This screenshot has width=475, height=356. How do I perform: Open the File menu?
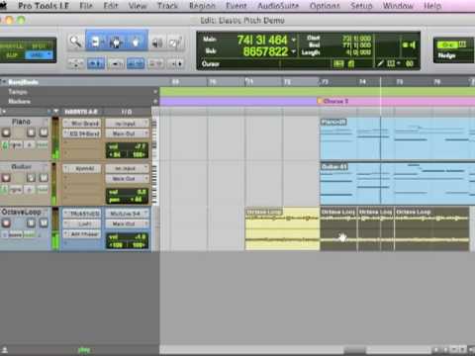86,6
